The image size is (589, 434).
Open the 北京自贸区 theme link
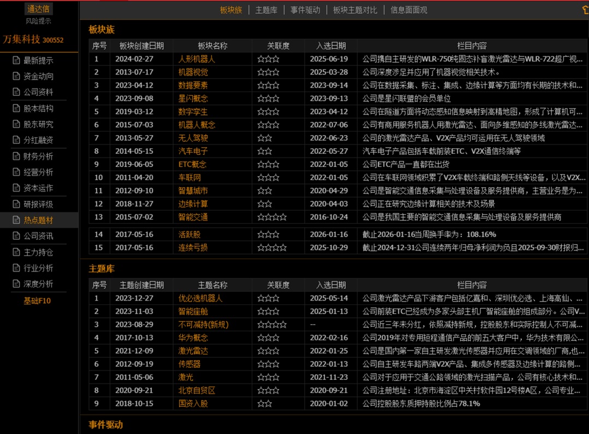[197, 391]
